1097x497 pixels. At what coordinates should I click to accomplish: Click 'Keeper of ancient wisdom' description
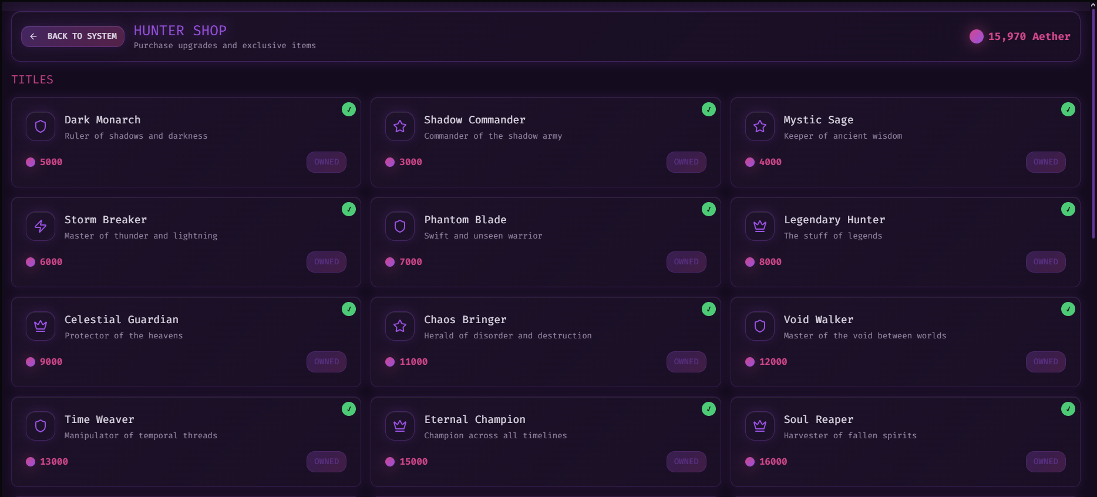(x=843, y=136)
